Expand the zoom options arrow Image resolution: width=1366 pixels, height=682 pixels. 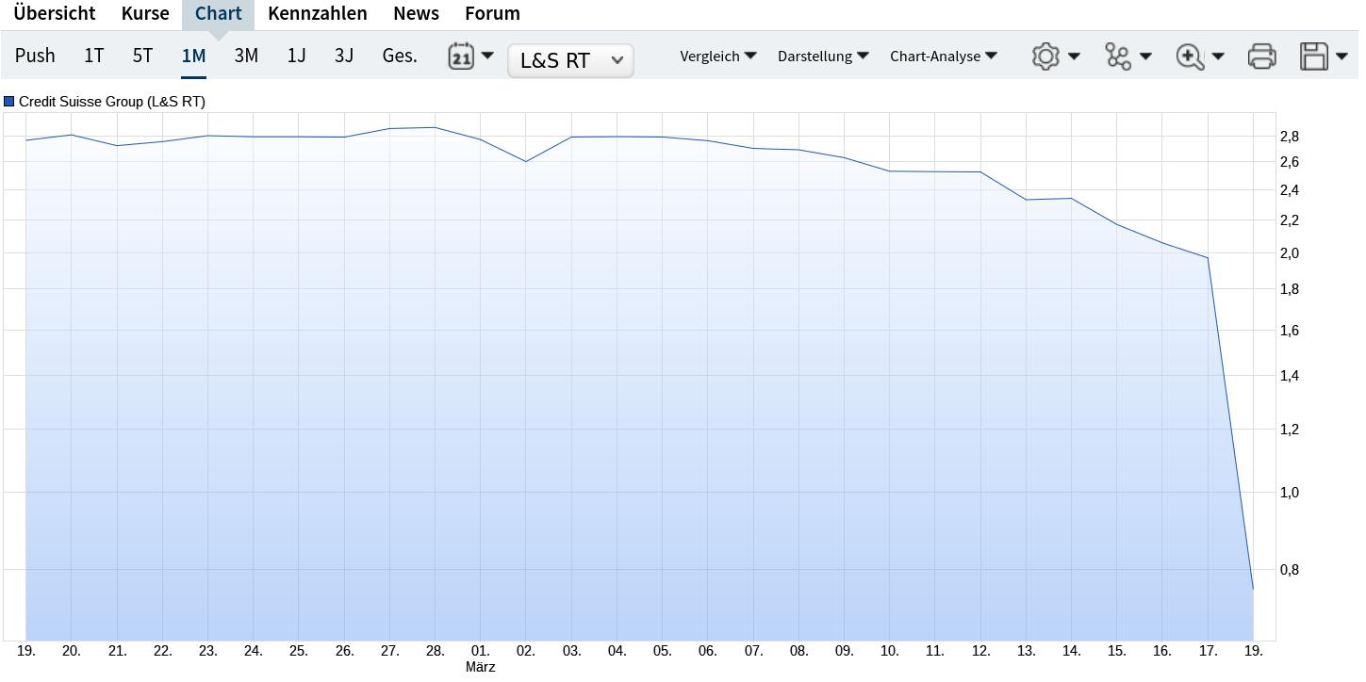(x=1218, y=57)
